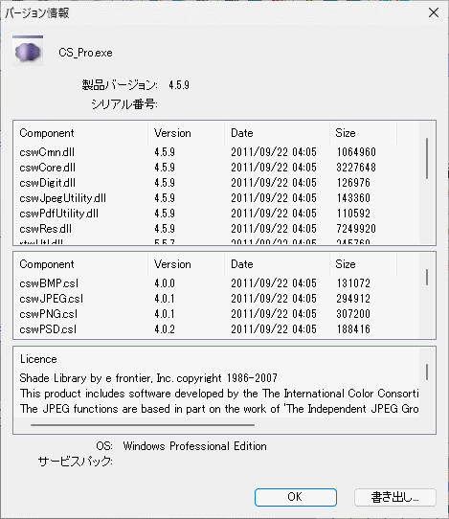Screen dimensions: 449x519
Task: Select the cswPSD.csl row
Action: [216, 329]
